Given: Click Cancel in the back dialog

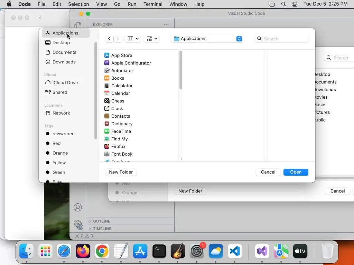Looking at the screenshot, I should click(337, 191).
